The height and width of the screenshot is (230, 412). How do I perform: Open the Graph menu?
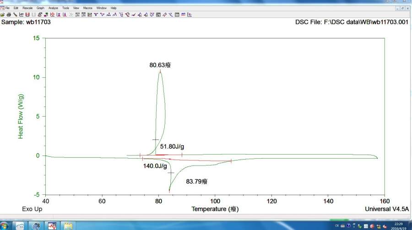[40, 8]
